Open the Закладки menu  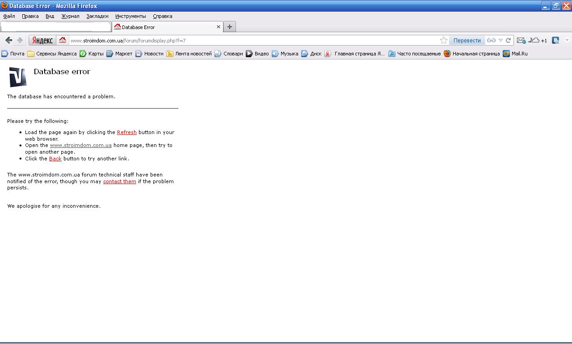click(x=97, y=16)
